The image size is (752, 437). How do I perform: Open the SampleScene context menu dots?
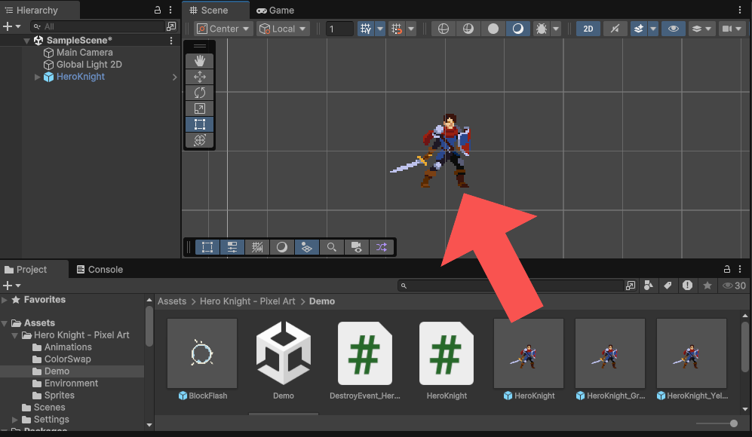click(x=171, y=41)
